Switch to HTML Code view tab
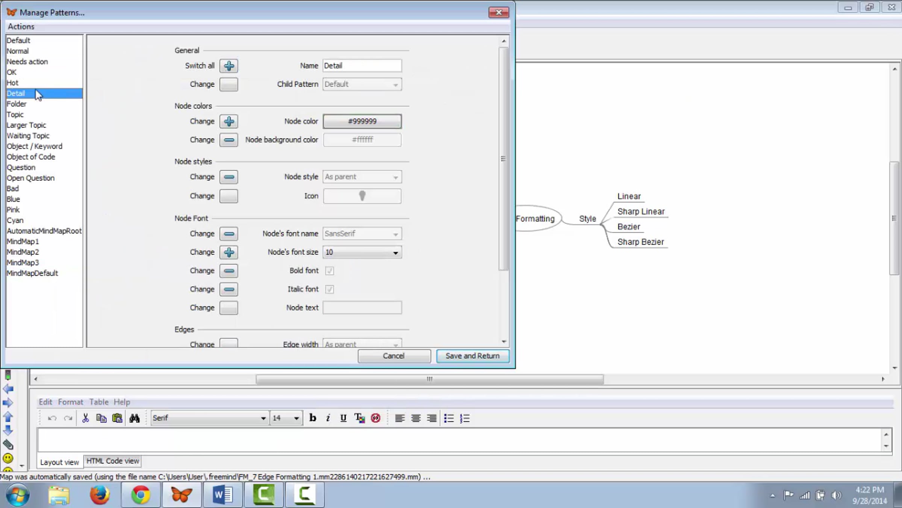902x508 pixels. click(x=113, y=461)
